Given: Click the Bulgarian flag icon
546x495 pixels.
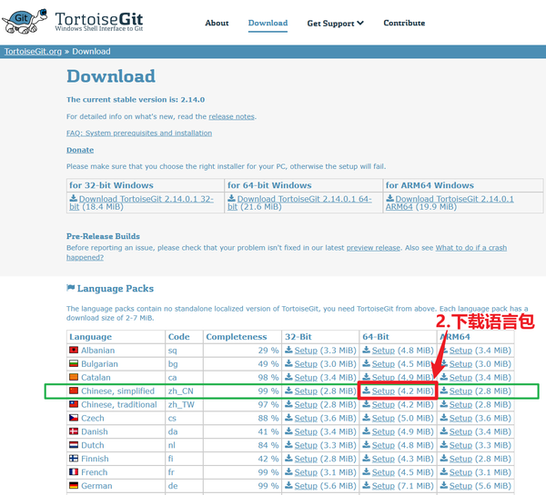Looking at the screenshot, I should pyautogui.click(x=74, y=363).
